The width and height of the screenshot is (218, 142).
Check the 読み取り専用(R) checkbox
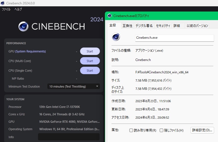131,130
